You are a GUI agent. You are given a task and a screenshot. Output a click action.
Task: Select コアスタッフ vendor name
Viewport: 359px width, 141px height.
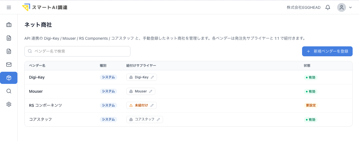point(40,119)
